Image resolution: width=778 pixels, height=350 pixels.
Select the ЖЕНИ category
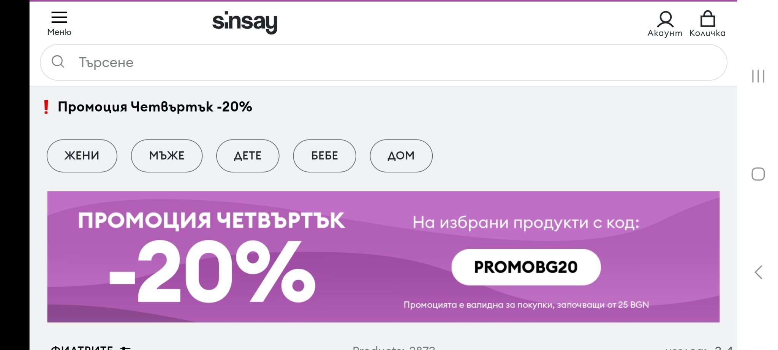click(82, 156)
